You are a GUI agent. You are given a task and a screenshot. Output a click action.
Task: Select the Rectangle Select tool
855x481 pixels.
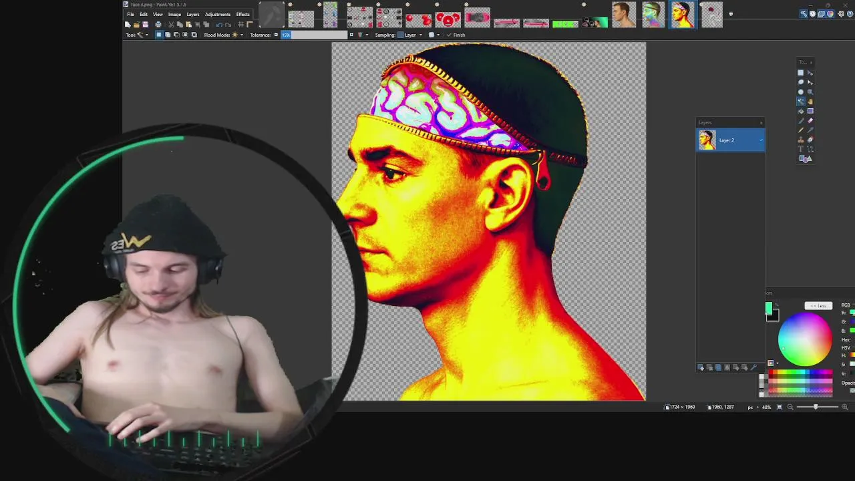(801, 73)
